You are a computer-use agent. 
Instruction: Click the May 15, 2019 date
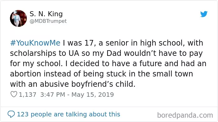pos(92,95)
